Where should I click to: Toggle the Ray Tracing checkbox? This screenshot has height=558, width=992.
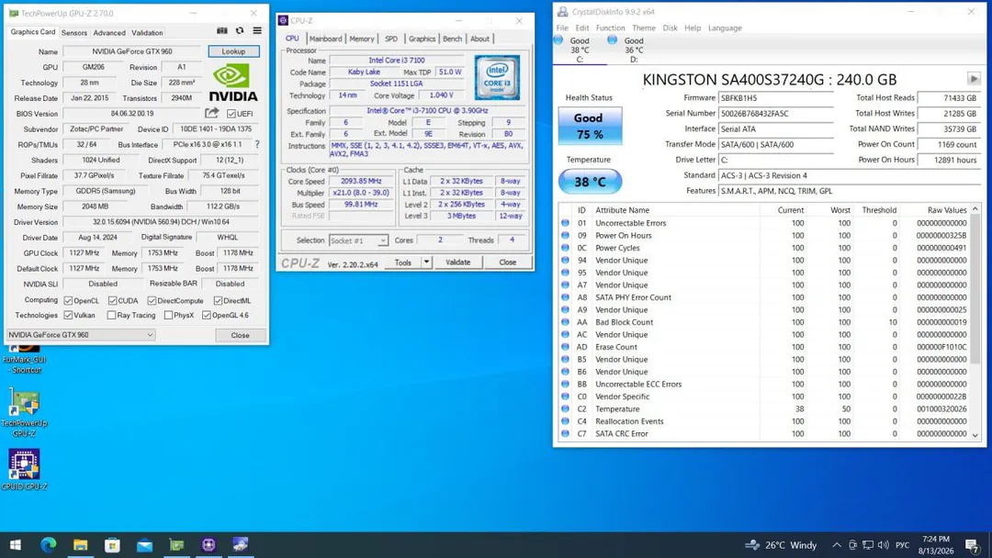111,316
